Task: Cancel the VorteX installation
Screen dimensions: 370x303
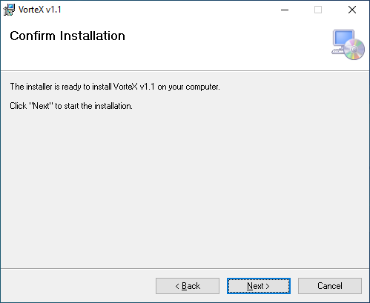Action: tap(330, 286)
